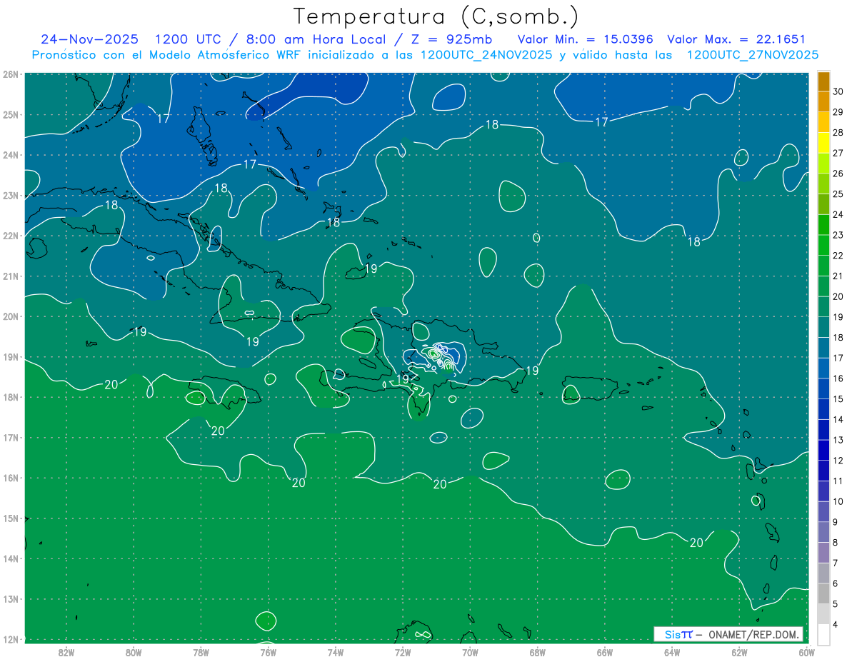Select "Valor Max. = 22.1651" value

click(736, 40)
